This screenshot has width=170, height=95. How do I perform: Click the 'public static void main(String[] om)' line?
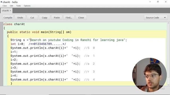(x=39, y=32)
